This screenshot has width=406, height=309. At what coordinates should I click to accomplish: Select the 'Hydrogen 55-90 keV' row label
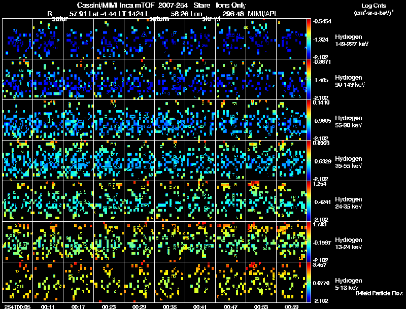coord(349,122)
